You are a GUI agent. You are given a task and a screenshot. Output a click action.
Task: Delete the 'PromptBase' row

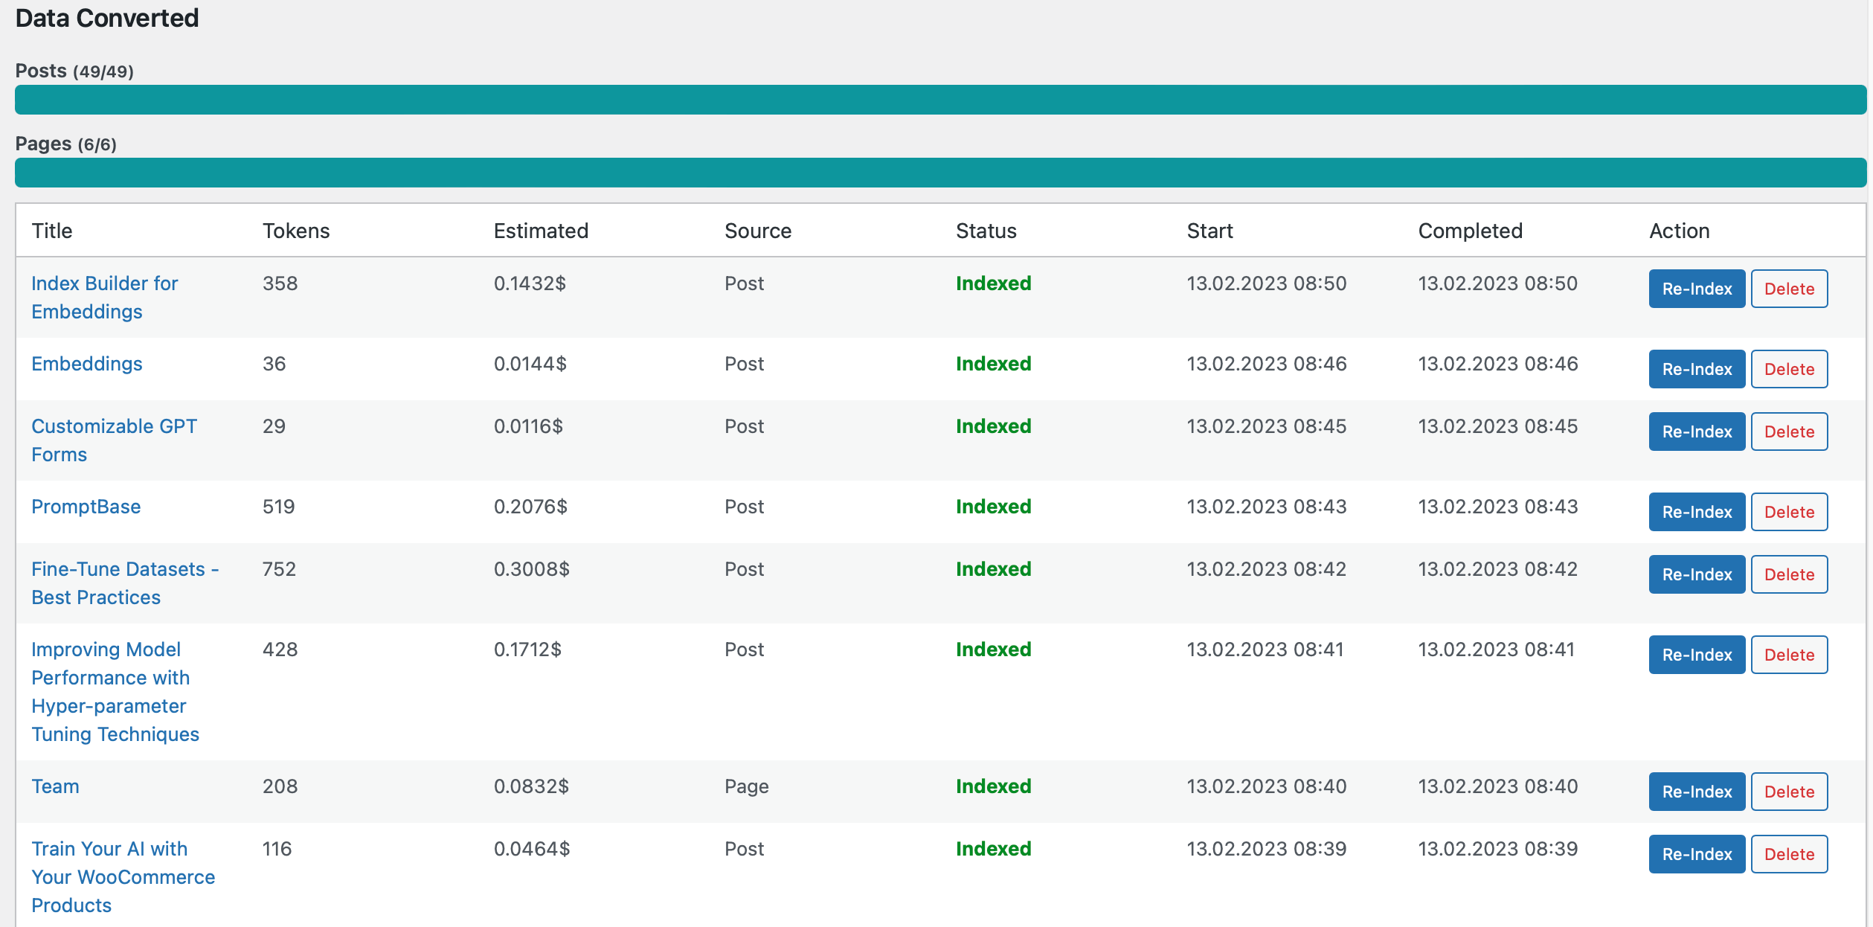coord(1789,512)
